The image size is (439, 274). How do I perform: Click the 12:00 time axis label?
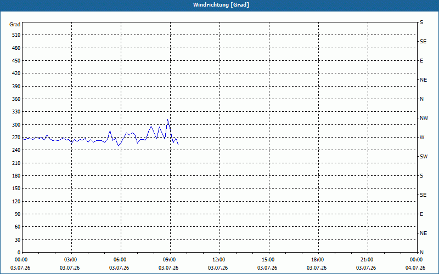pyautogui.click(x=218, y=260)
